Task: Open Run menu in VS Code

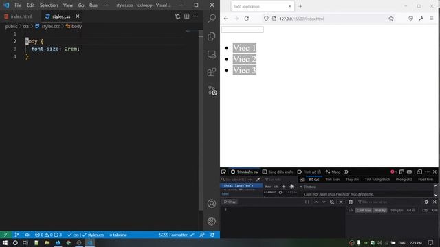Action: click(93, 5)
